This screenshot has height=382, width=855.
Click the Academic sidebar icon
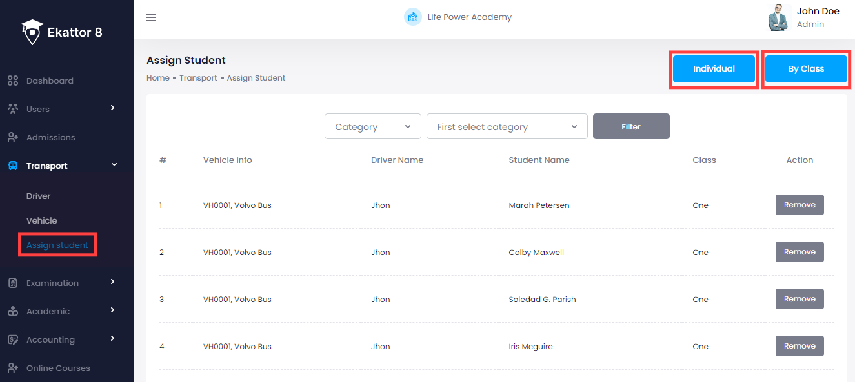(x=12, y=311)
